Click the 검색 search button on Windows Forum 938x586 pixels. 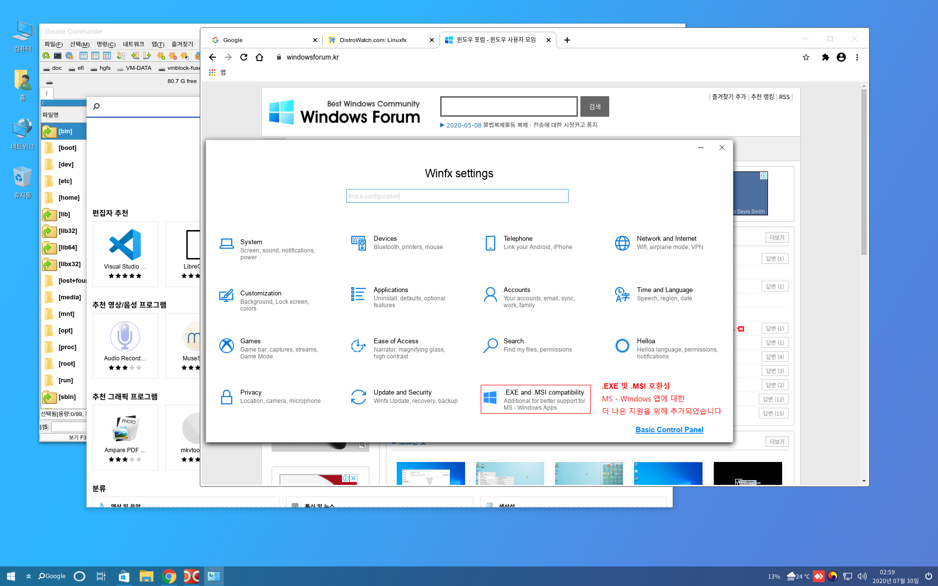pyautogui.click(x=595, y=106)
